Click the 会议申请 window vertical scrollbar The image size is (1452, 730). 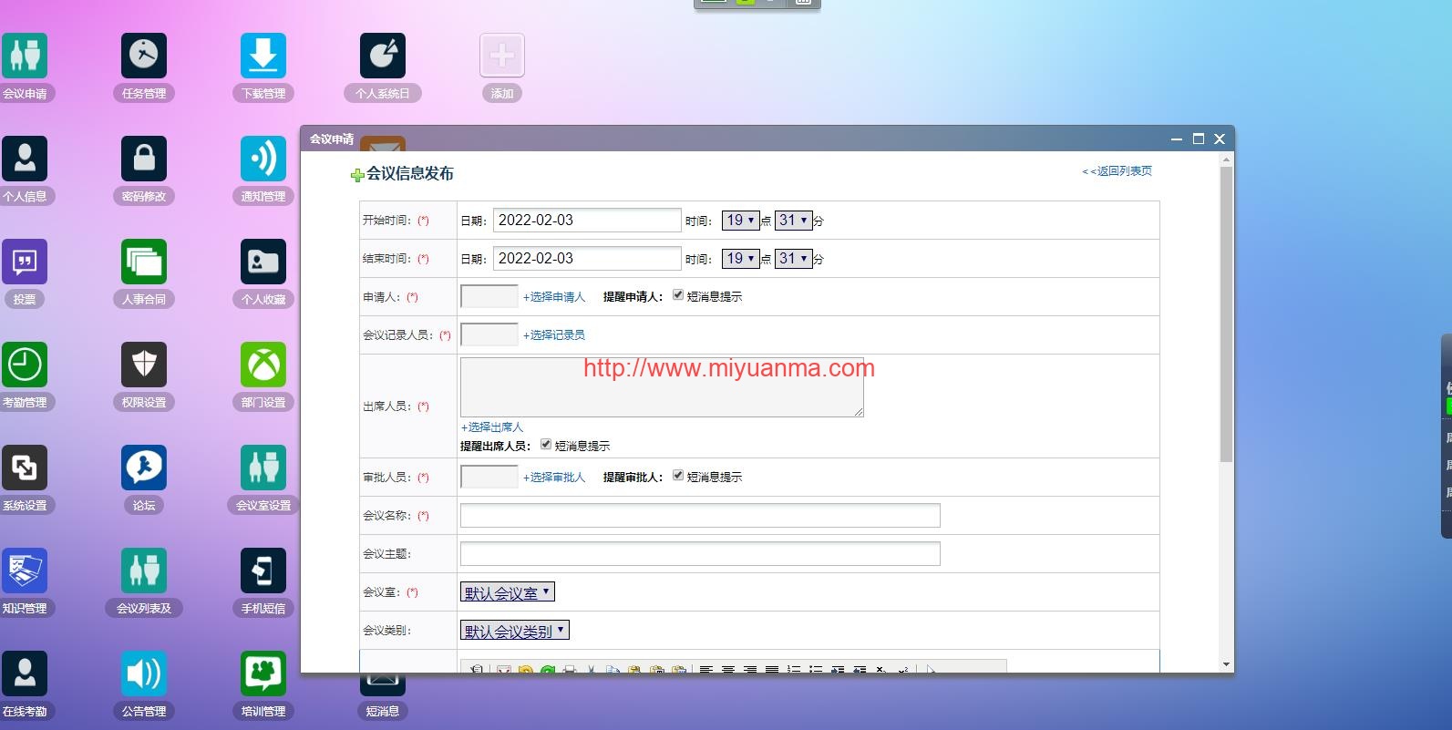tap(1226, 314)
